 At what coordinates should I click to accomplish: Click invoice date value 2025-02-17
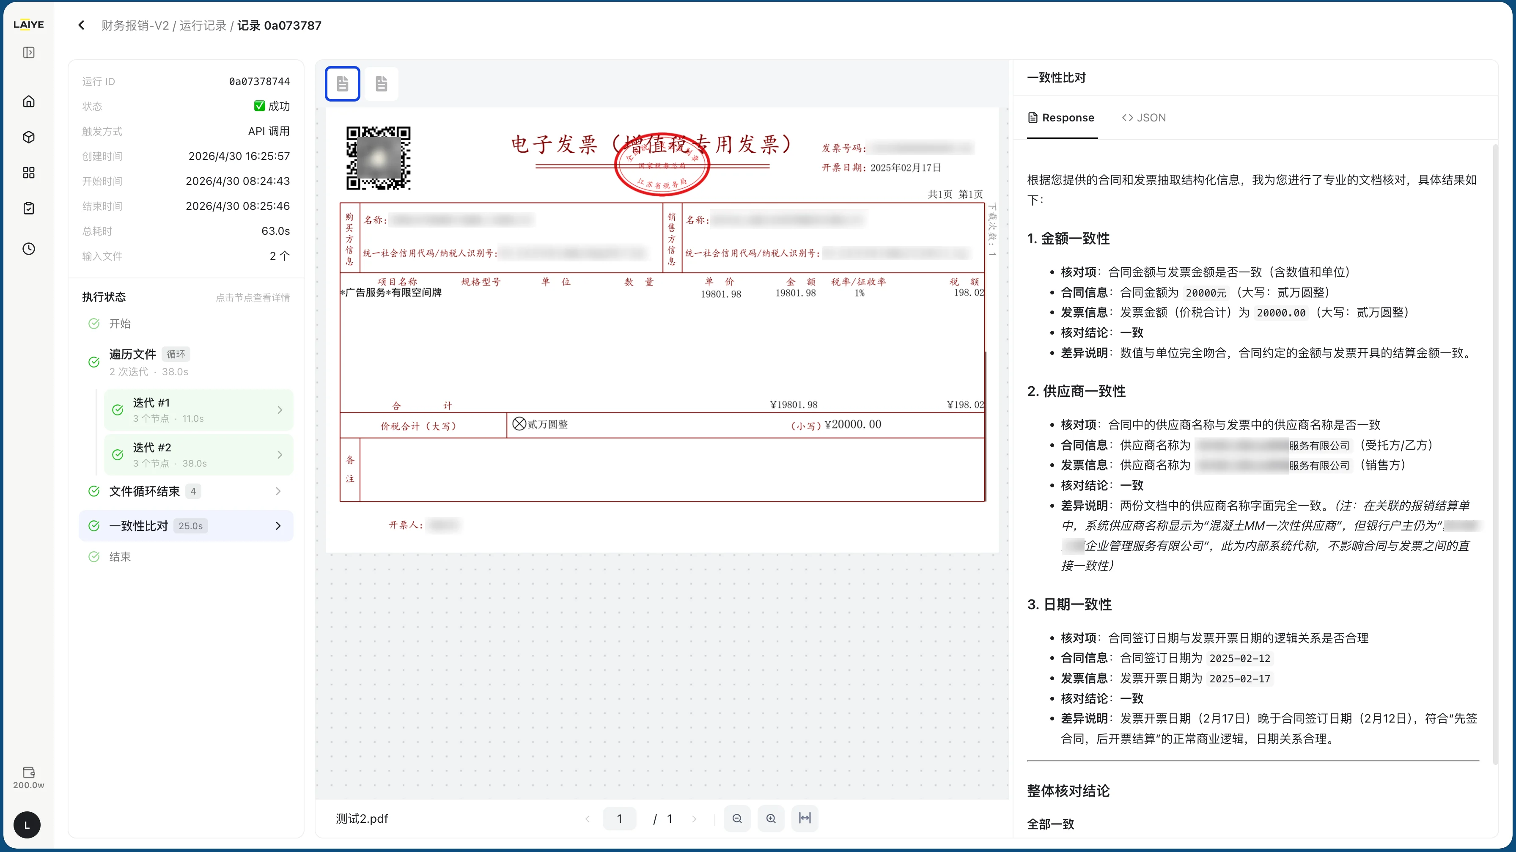coord(1240,679)
